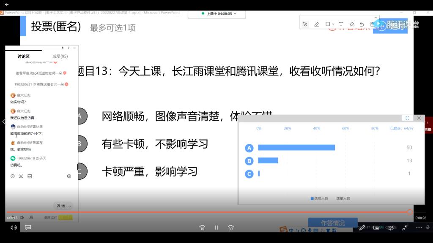Screen dimensions: 433x243
Task: Switch to 讨论区 tab
Action: (24, 56)
